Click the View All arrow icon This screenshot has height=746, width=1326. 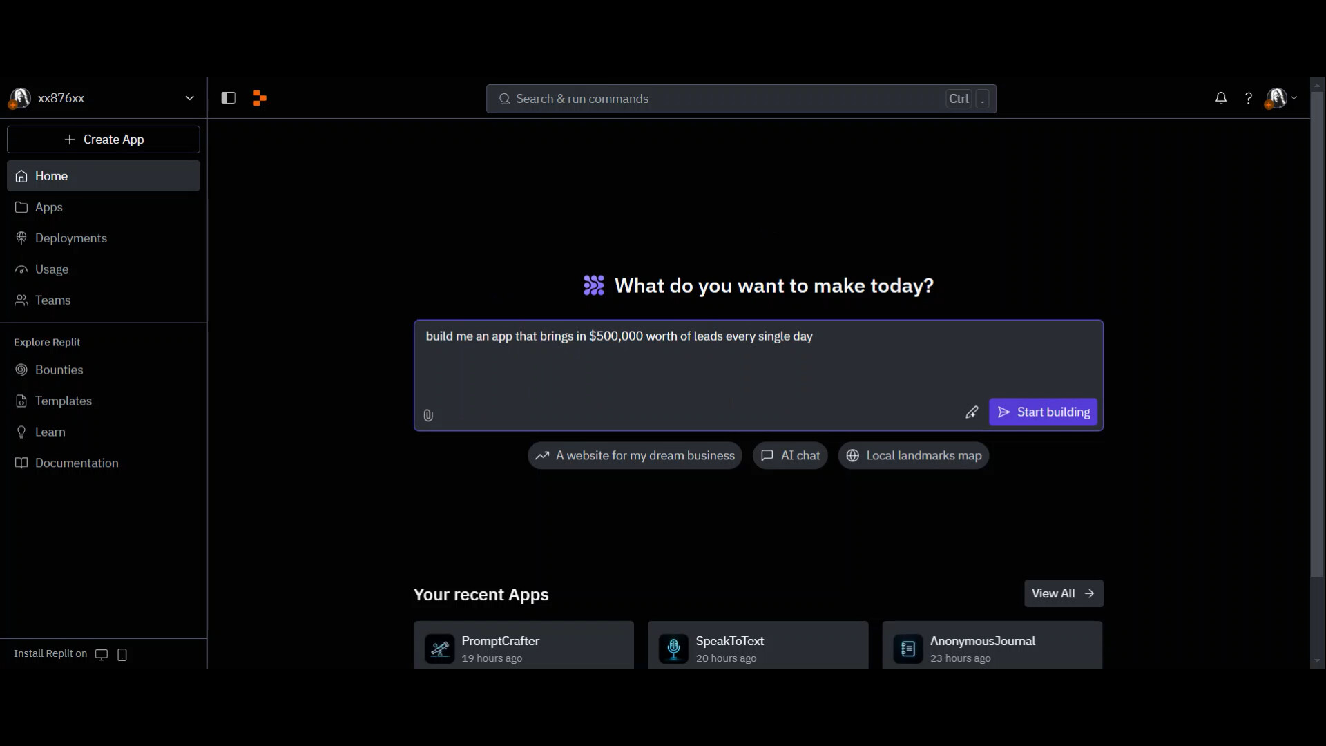(x=1089, y=594)
